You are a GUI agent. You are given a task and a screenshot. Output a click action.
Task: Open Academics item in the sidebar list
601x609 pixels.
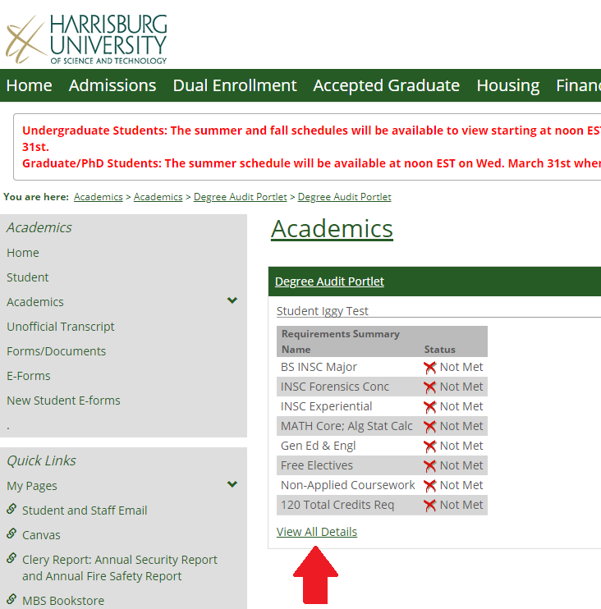(35, 302)
